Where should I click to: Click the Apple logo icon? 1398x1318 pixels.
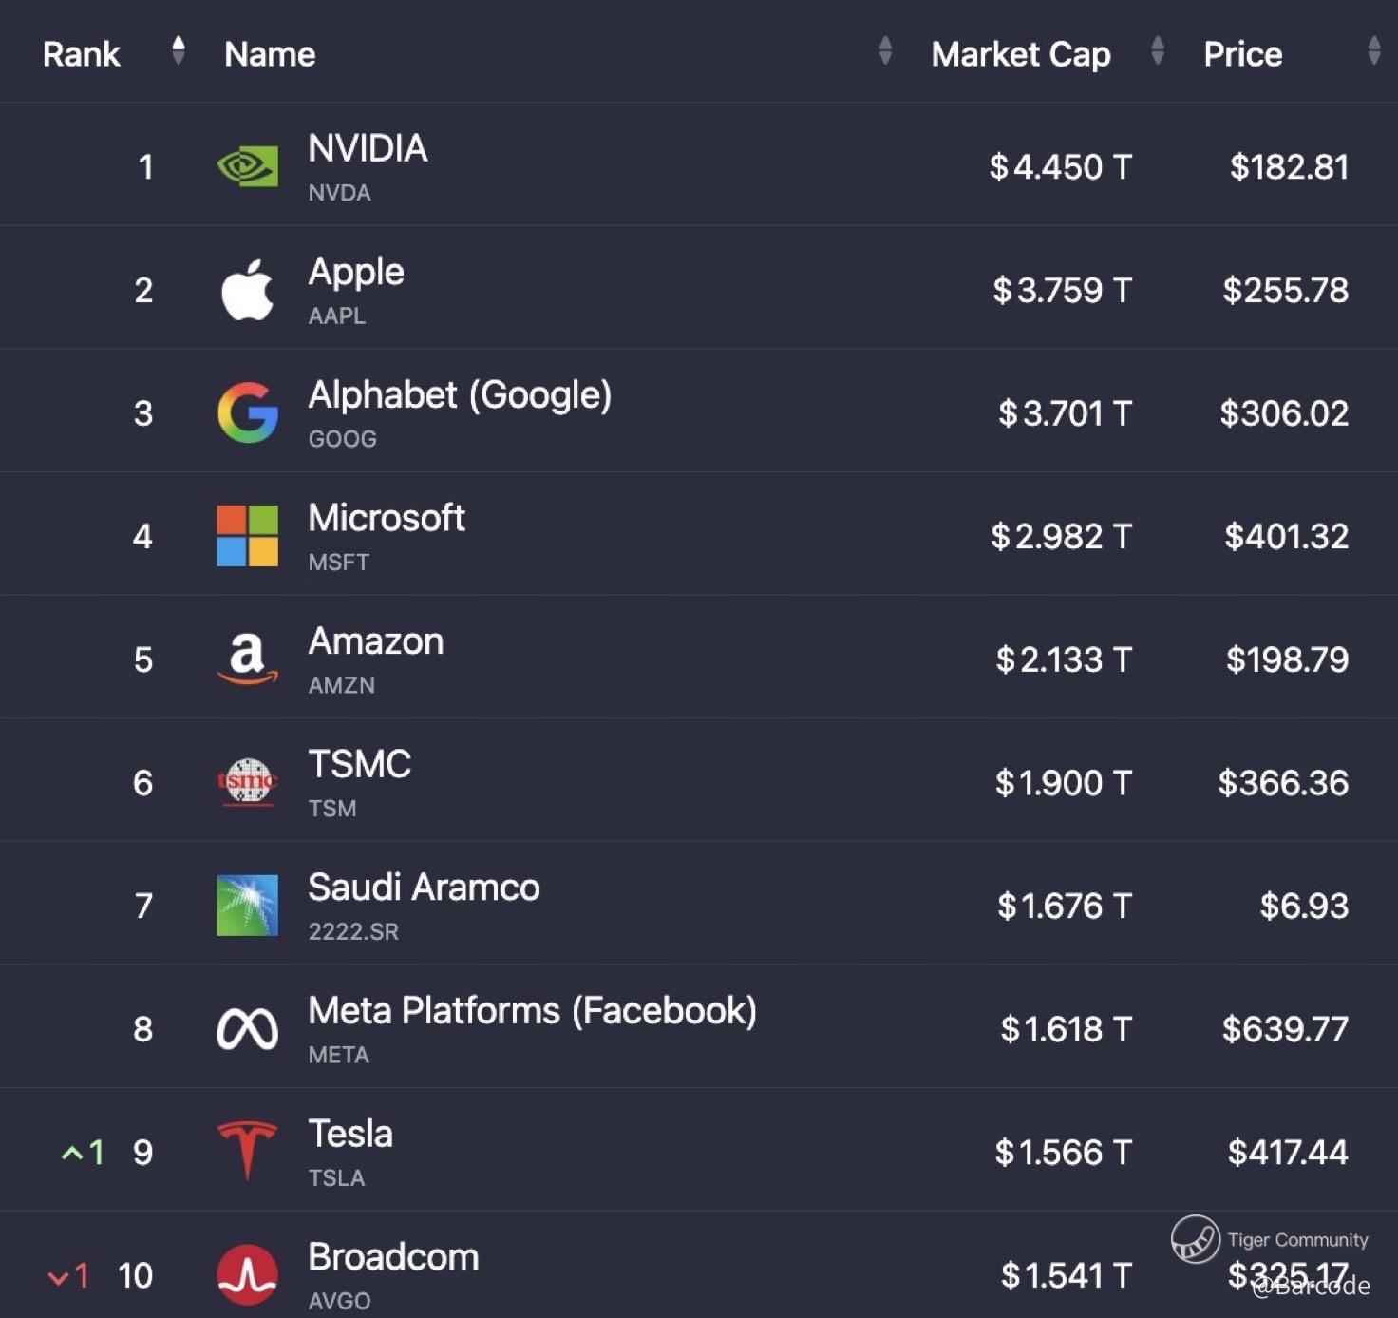(x=247, y=290)
